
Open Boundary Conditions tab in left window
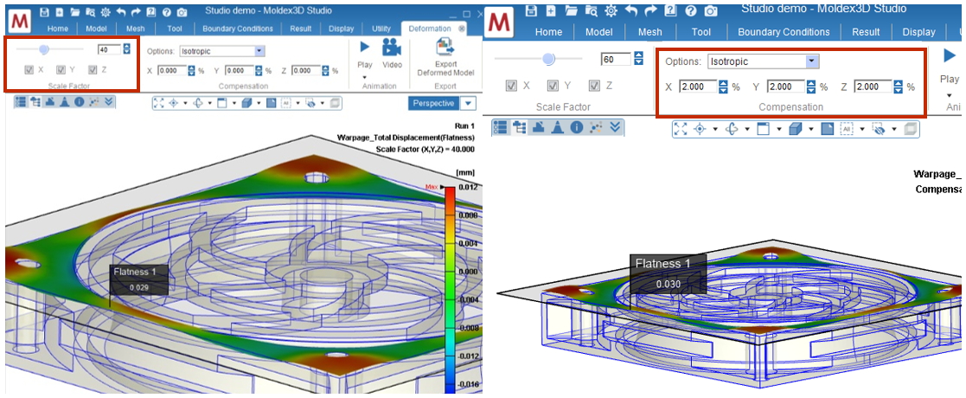237,29
